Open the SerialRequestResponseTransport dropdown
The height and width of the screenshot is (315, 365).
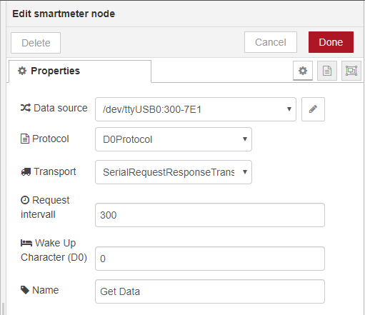tap(174, 172)
